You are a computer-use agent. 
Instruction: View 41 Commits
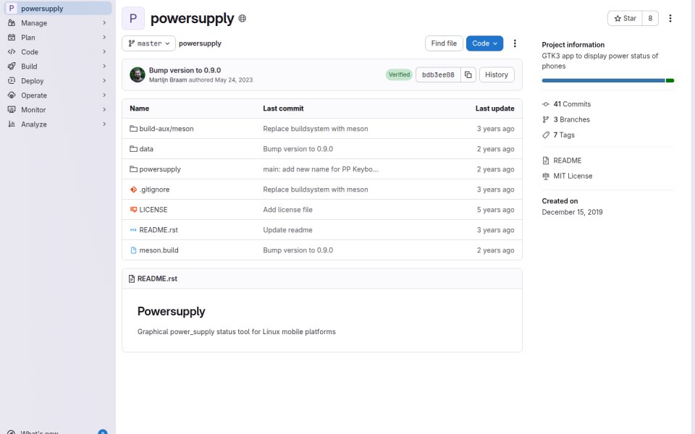[x=572, y=104]
